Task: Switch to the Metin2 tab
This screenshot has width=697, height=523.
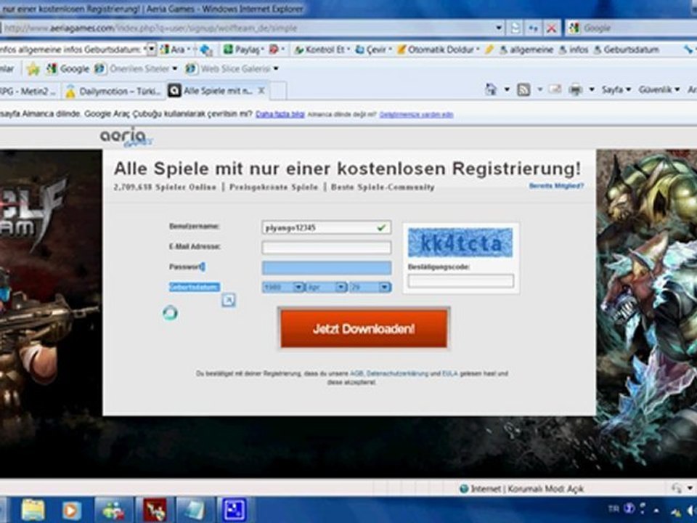Action: 29,92
